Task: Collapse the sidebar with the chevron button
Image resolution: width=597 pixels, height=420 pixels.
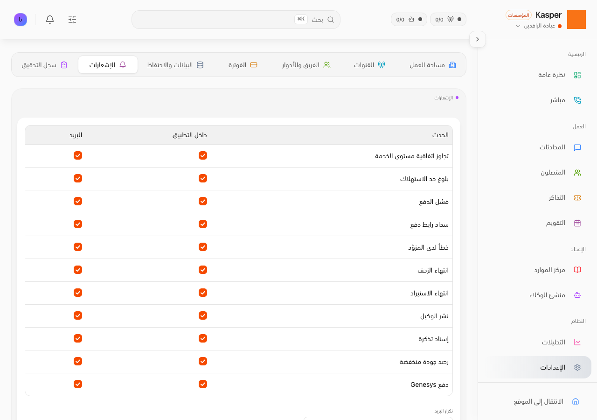Action: coord(478,39)
